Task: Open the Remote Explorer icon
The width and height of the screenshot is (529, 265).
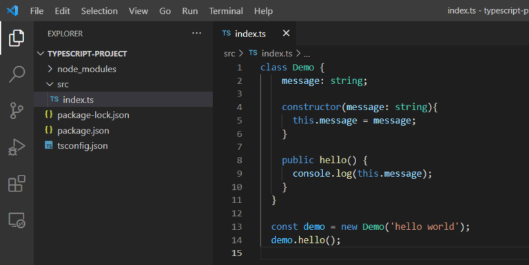Action: pos(17,220)
